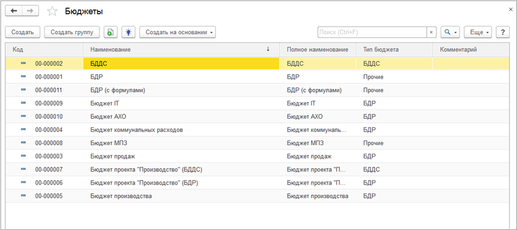Open the Еще menu
This screenshot has width=517, height=230.
click(479, 32)
